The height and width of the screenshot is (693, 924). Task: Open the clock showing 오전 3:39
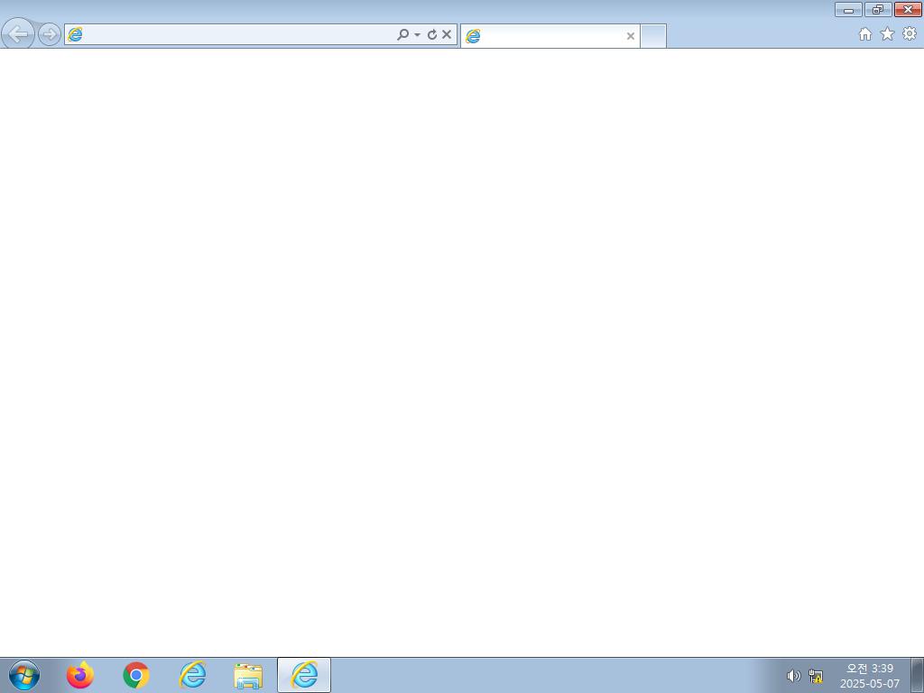click(870, 675)
